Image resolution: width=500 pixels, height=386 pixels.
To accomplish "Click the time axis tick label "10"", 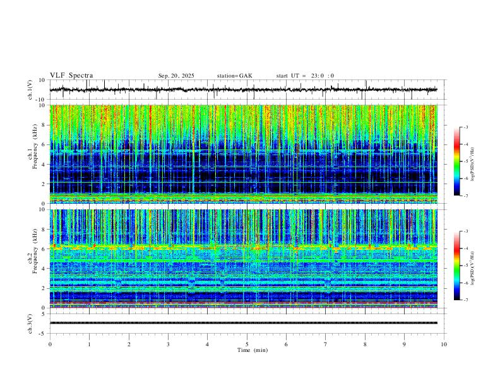I will [444, 344].
